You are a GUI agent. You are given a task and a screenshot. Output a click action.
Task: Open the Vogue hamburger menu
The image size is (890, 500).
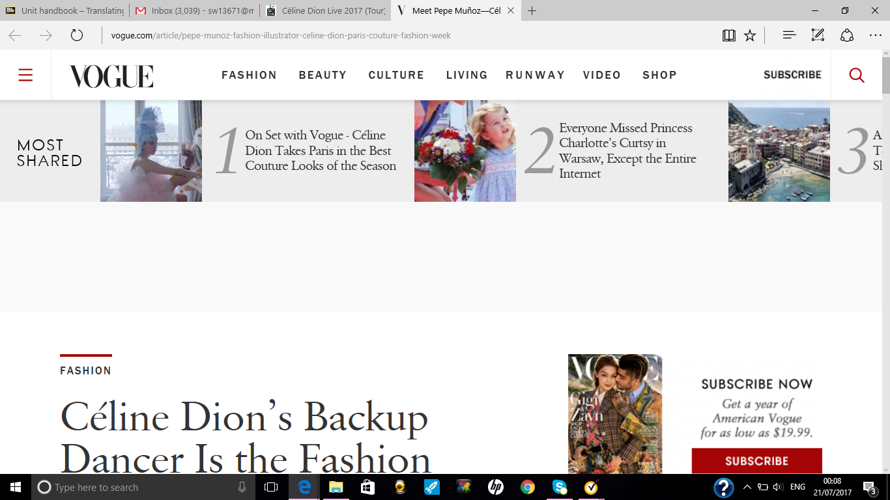[25, 76]
